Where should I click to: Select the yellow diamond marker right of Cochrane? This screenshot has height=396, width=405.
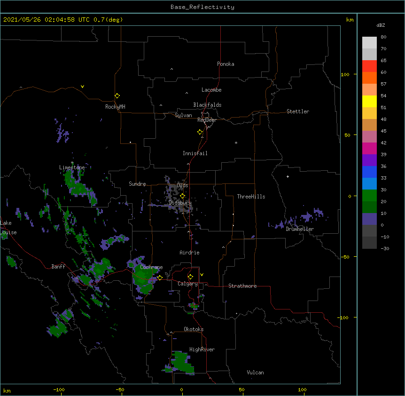click(x=160, y=277)
